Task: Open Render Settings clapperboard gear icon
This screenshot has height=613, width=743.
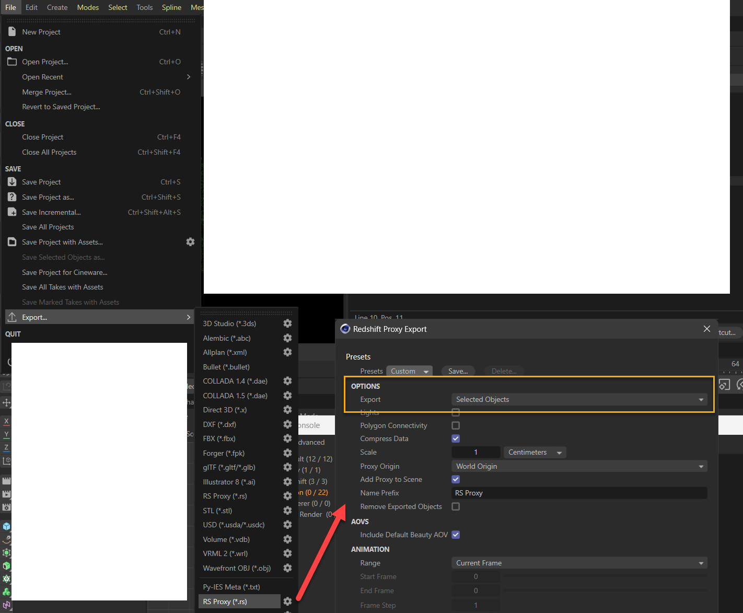Action: click(6, 507)
